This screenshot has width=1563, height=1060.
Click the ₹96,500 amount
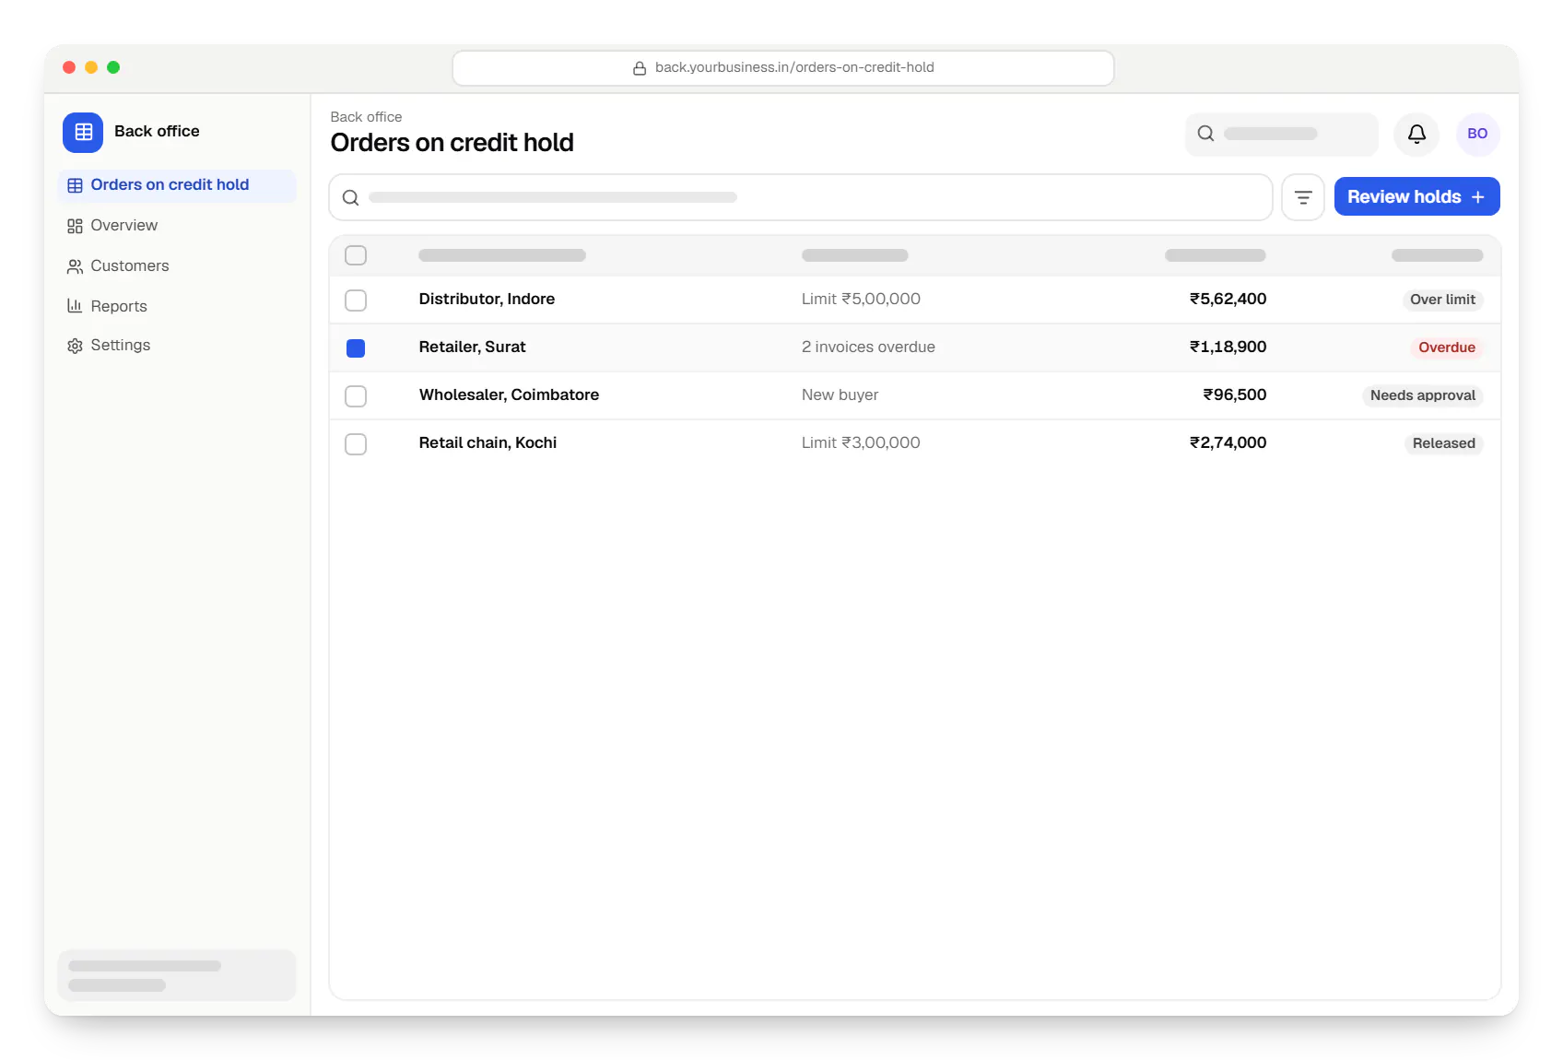(x=1235, y=395)
